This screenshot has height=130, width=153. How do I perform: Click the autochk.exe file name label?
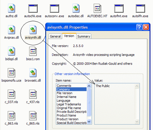[33, 16]
